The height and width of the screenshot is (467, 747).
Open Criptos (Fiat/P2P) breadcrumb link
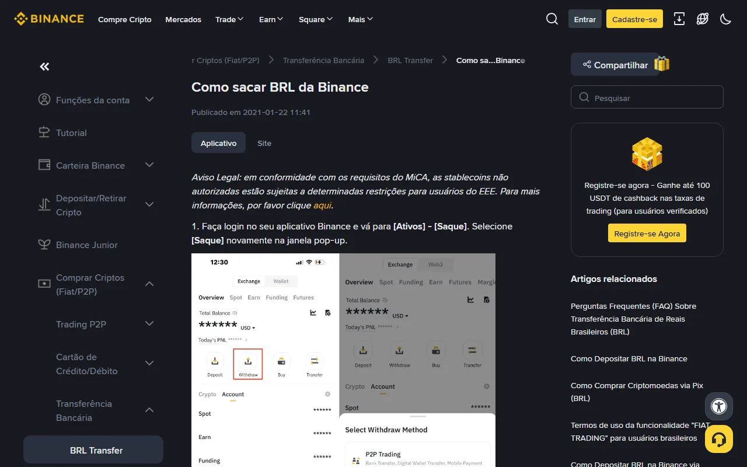tap(225, 60)
